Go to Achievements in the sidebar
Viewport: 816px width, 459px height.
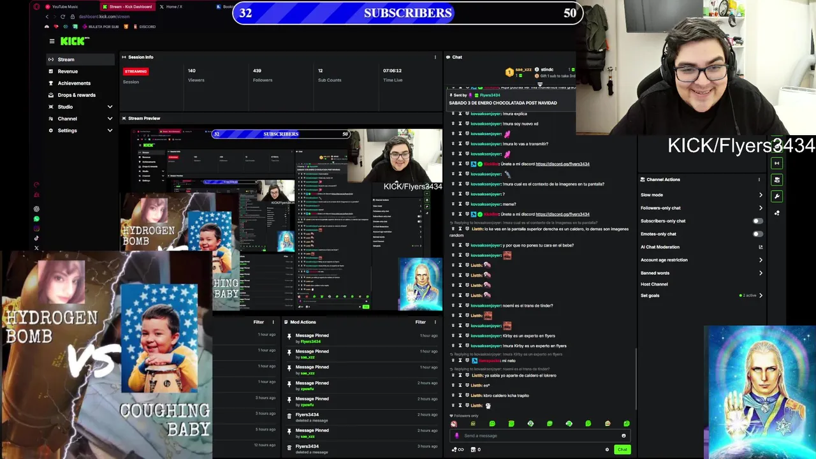80,83
